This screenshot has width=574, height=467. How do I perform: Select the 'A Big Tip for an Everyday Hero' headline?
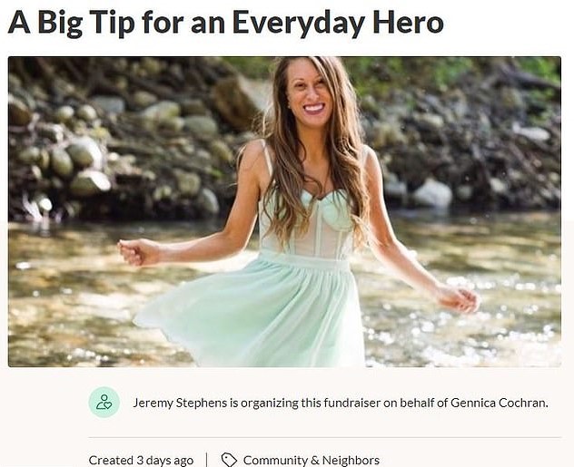pyautogui.click(x=225, y=23)
